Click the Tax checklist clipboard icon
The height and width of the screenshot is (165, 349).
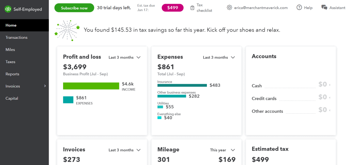pos(192,8)
